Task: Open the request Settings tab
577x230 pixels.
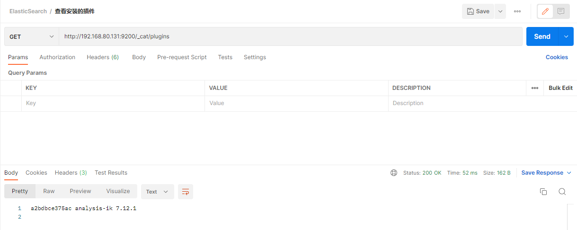Action: pos(255,57)
